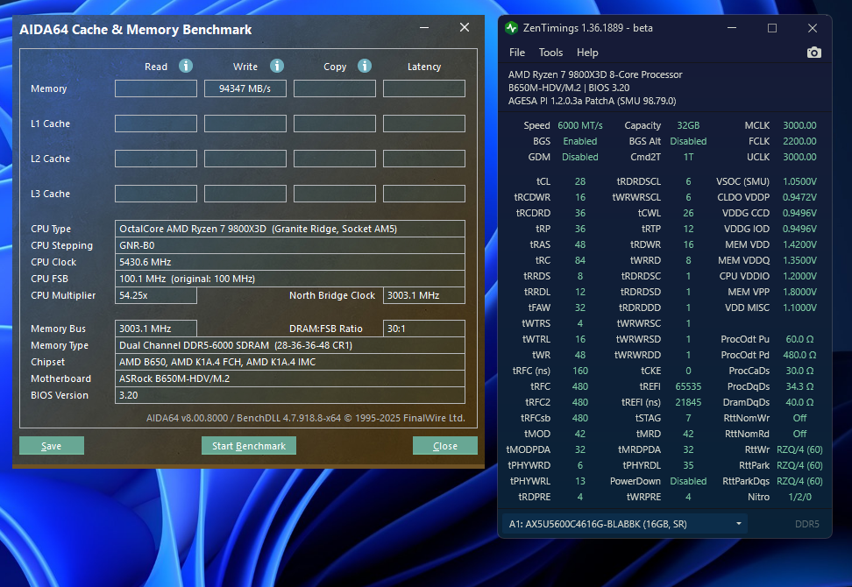The image size is (852, 587).
Task: Click the FCLK value 2200.00
Action: (x=799, y=141)
